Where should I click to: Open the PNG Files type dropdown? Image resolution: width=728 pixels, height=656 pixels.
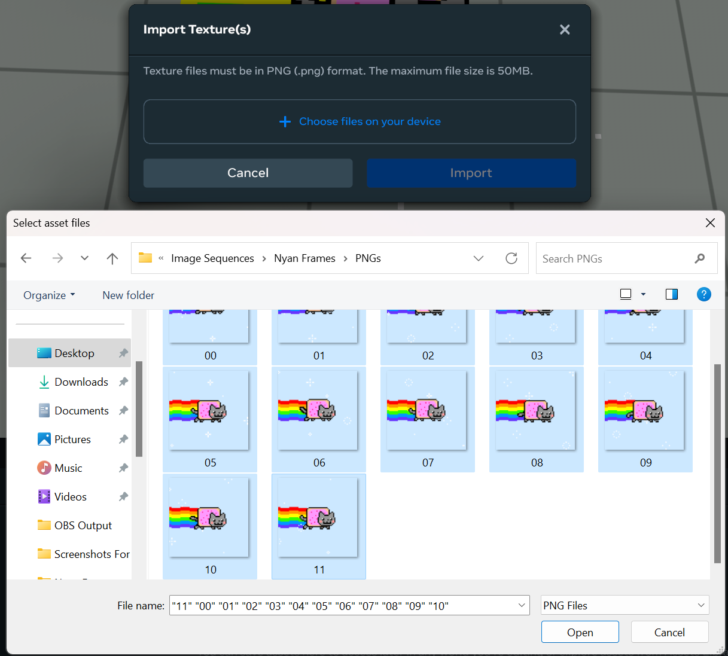point(625,605)
